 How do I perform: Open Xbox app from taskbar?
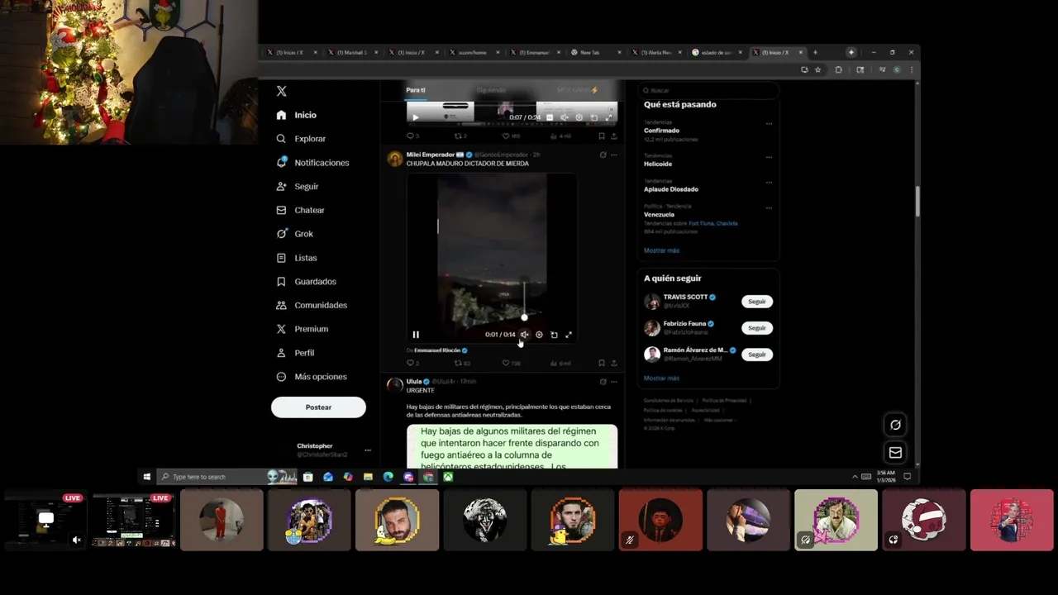point(448,477)
